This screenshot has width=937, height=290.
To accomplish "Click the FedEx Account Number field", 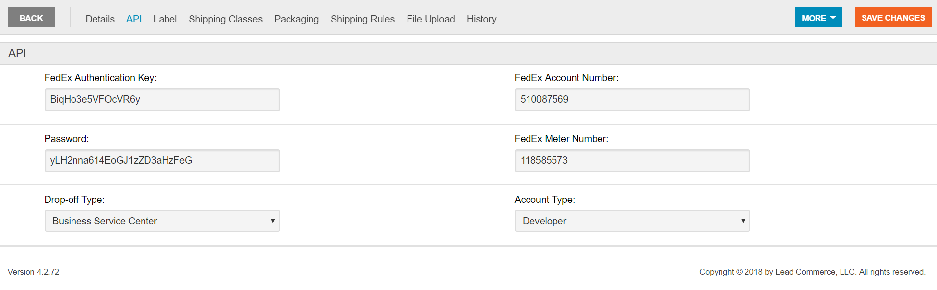I will click(x=632, y=99).
